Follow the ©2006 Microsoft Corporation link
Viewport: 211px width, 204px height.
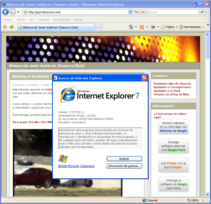coord(76,166)
